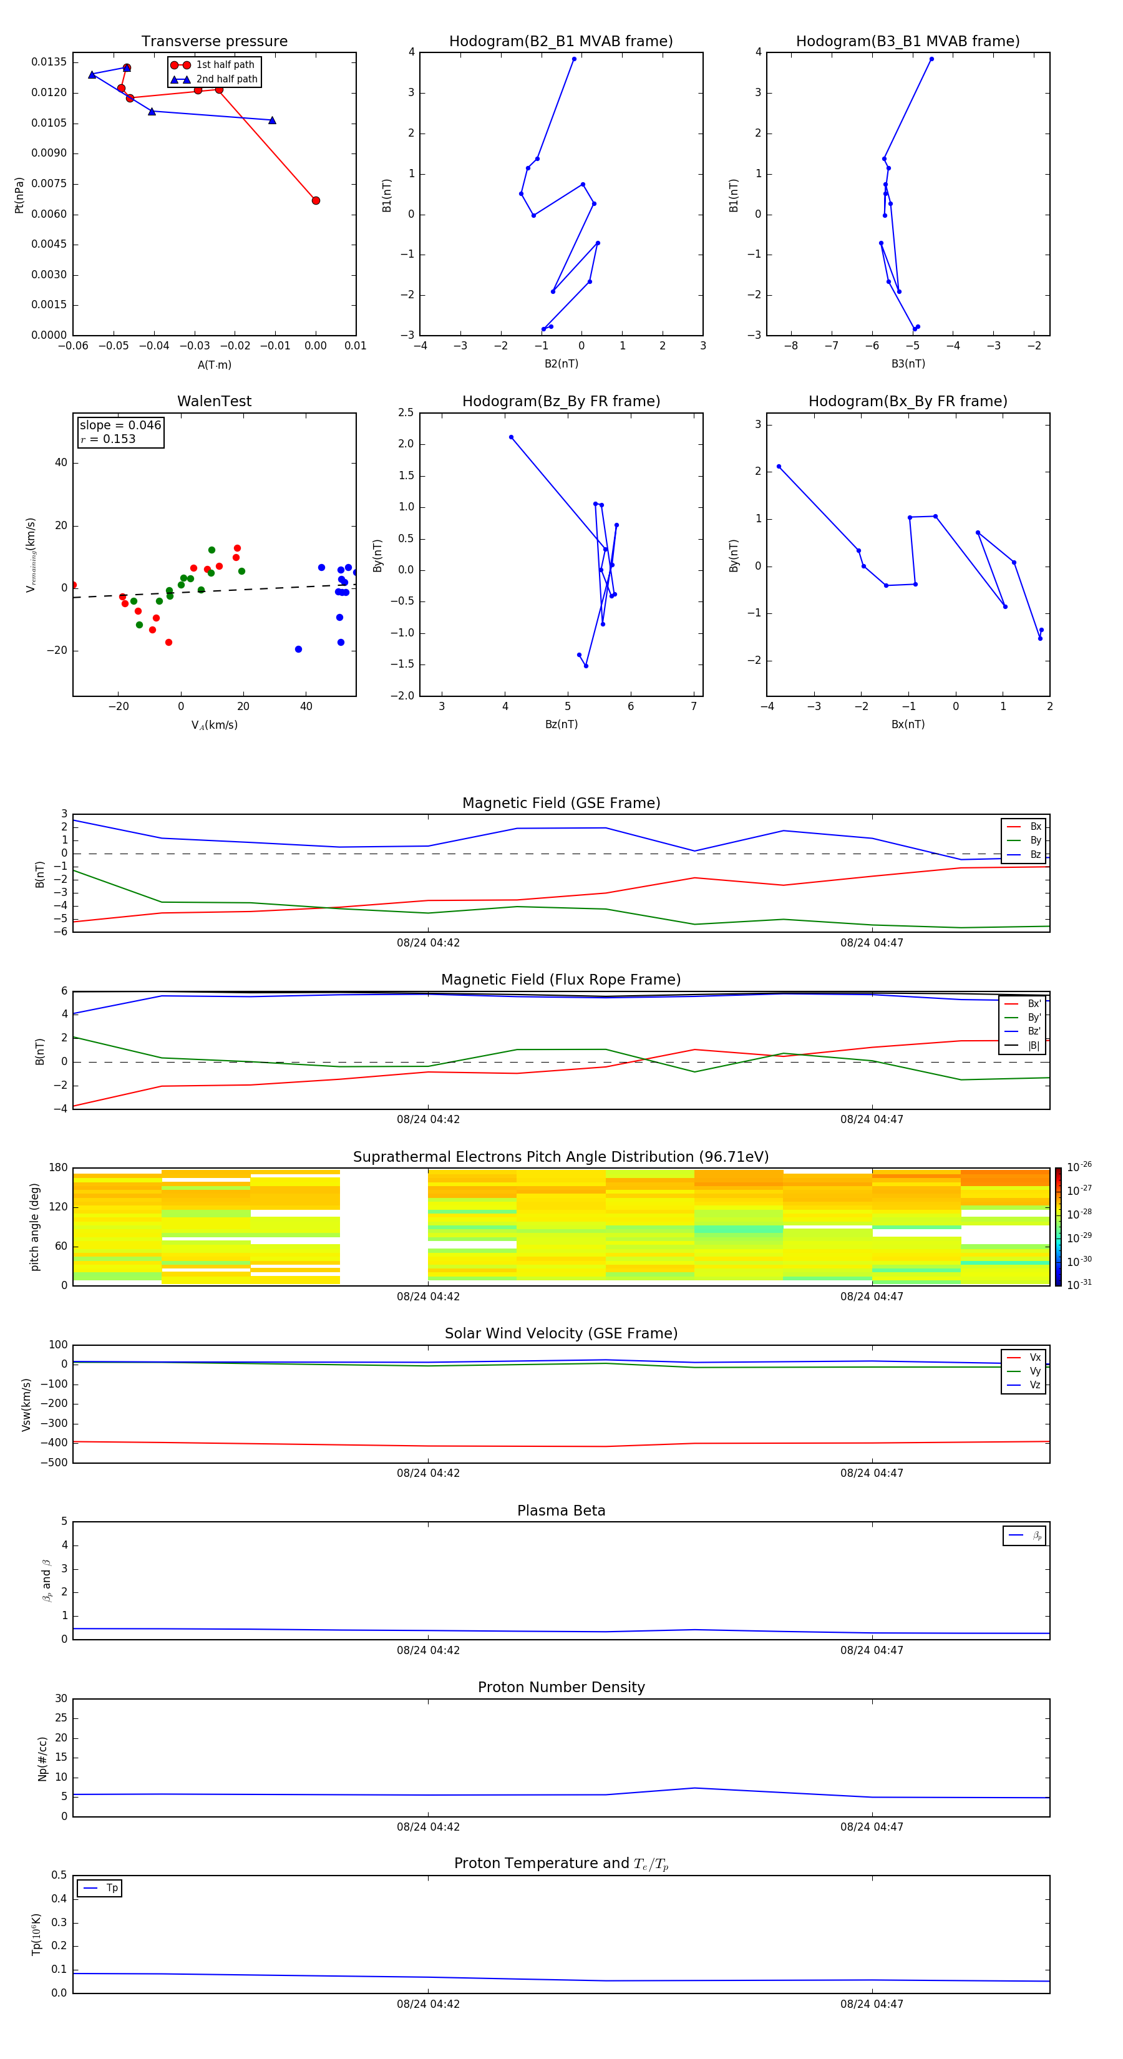Click the |B| entry in Flux Rope legend
The width and height of the screenshot is (1123, 2059).
click(x=1023, y=1046)
